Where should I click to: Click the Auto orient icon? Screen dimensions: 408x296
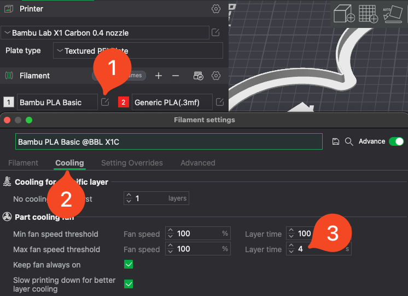click(392, 14)
